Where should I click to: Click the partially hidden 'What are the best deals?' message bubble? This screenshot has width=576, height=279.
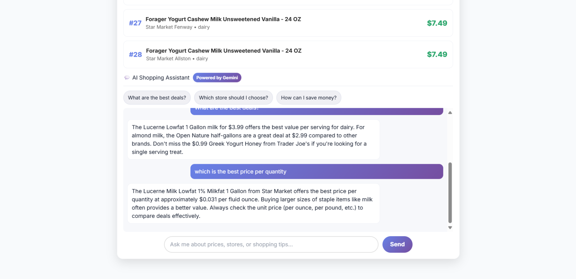point(317,111)
